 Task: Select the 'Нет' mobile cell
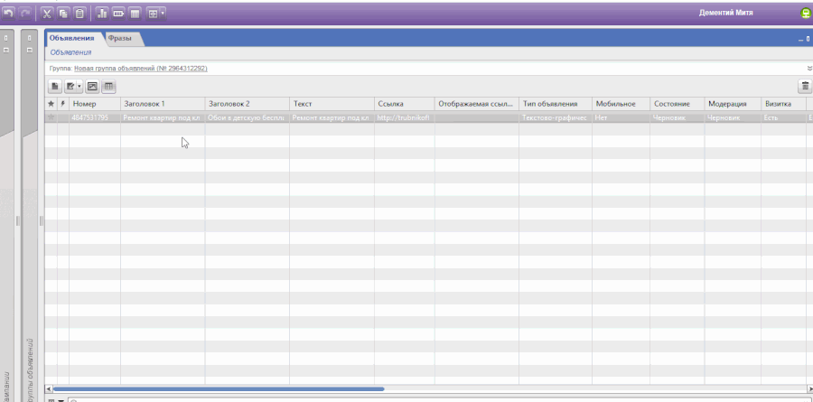pos(621,117)
